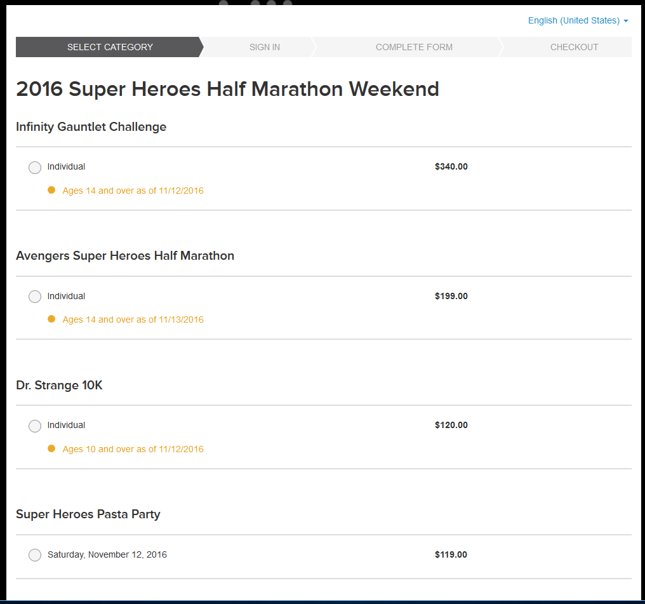The width and height of the screenshot is (645, 604).
Task: Open the English (United States) language dropdown
Action: click(x=578, y=20)
